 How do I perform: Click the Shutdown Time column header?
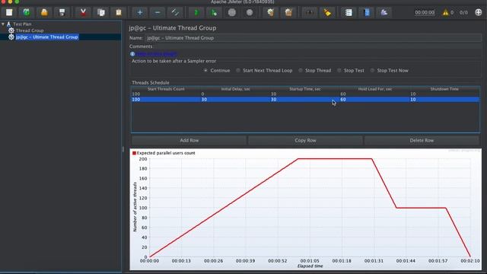point(444,89)
